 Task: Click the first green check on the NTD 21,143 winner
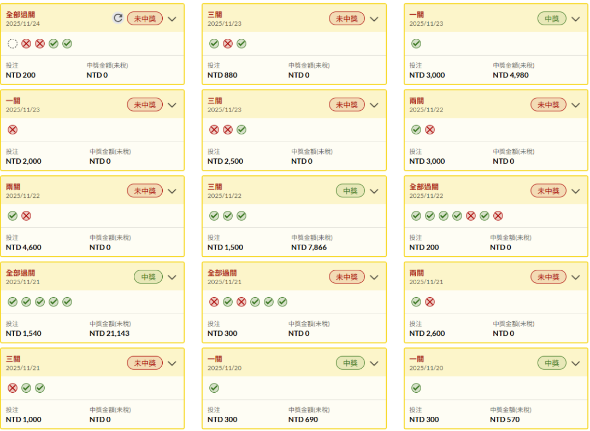tap(13, 302)
